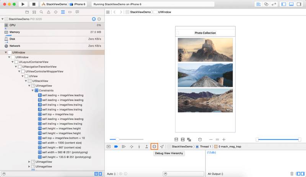Open the All Output dropdown
306x177 pixels.
click(x=215, y=174)
